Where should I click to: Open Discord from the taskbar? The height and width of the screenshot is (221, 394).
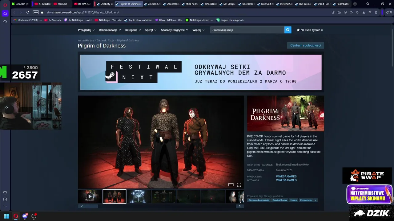25,216
